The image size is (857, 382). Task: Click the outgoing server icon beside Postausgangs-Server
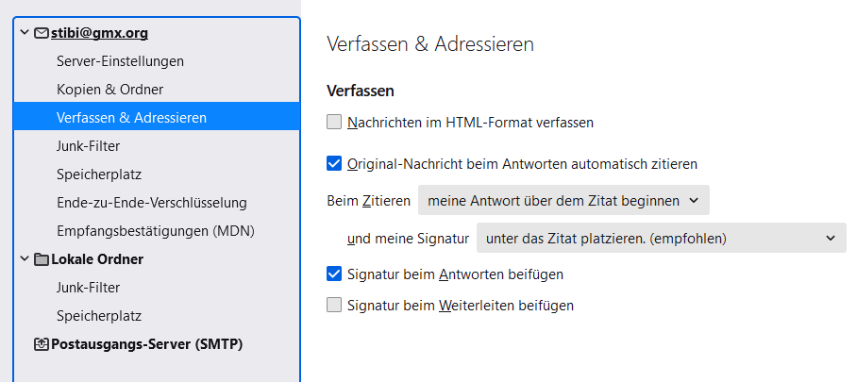coord(42,344)
